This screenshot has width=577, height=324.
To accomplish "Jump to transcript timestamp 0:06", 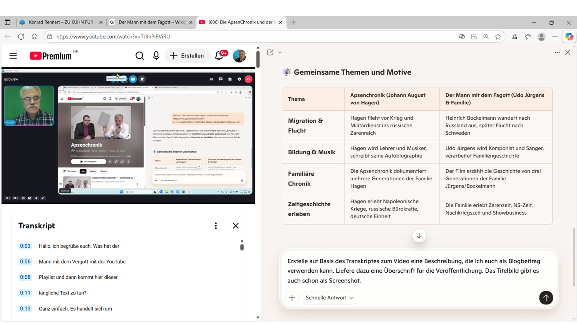I will click(x=25, y=261).
